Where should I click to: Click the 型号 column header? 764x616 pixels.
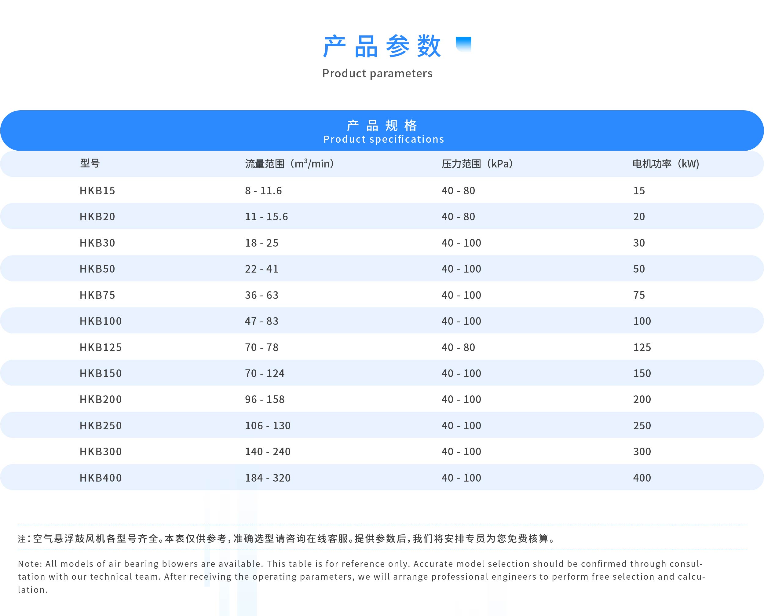[90, 163]
